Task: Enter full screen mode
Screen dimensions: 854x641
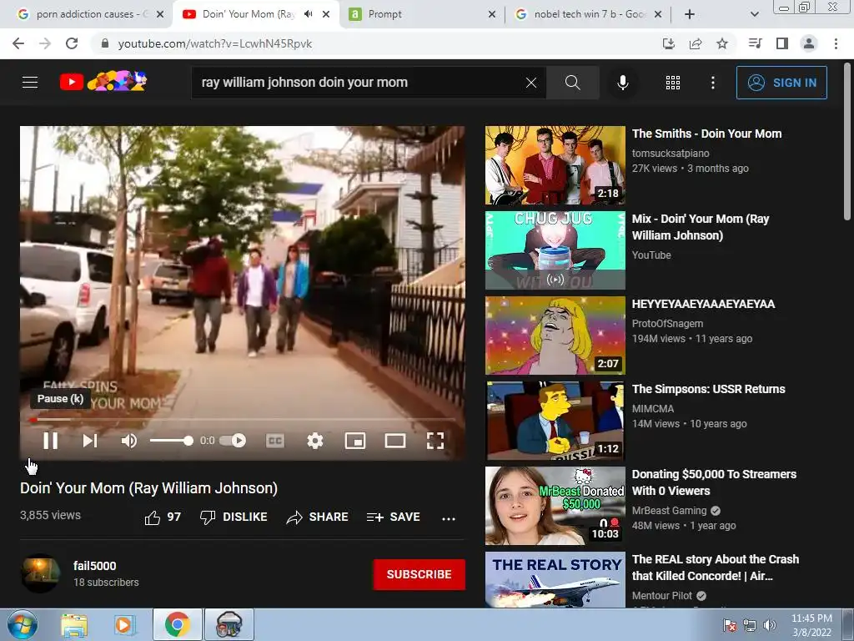Action: [435, 441]
